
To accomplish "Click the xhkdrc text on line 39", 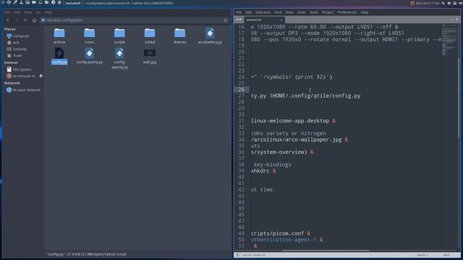I will point(260,171).
